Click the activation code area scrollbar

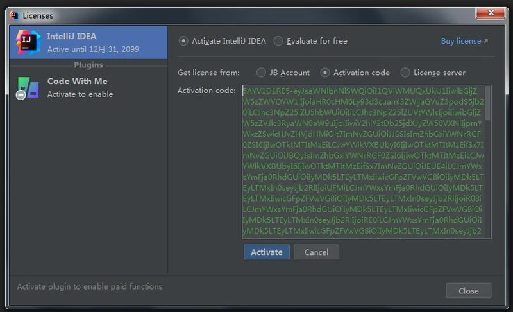coord(488,104)
